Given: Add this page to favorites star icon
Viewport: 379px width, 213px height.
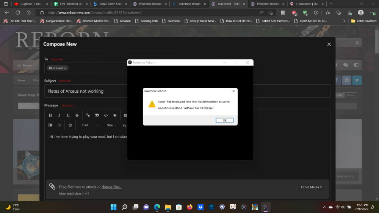Looking at the screenshot, I should tap(271, 12).
